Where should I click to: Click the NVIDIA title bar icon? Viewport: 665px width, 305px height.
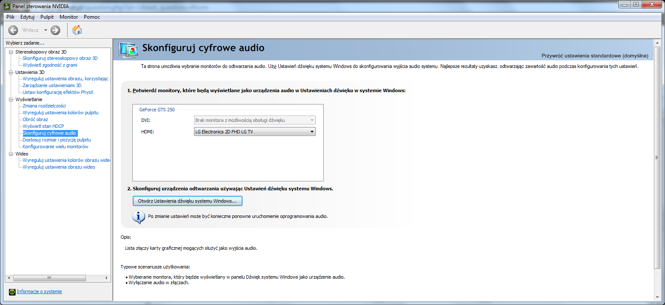[6, 6]
